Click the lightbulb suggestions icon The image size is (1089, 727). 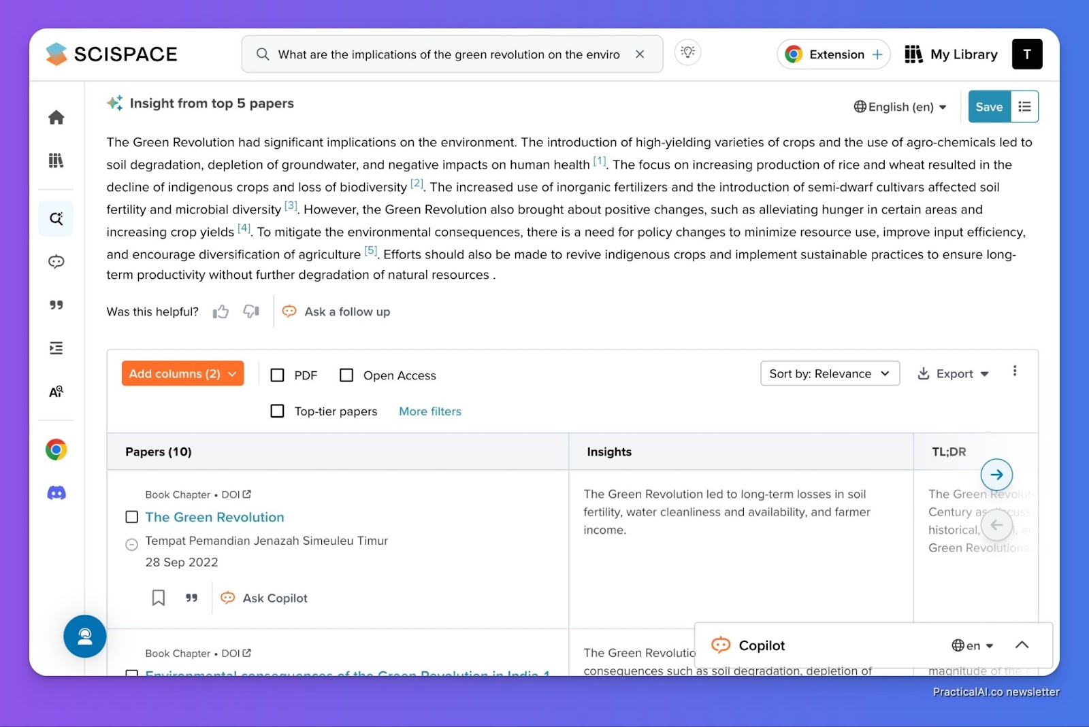(688, 52)
